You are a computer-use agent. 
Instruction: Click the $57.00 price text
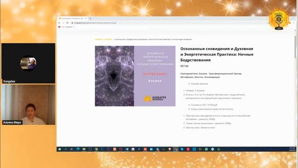pyautogui.click(x=184, y=66)
